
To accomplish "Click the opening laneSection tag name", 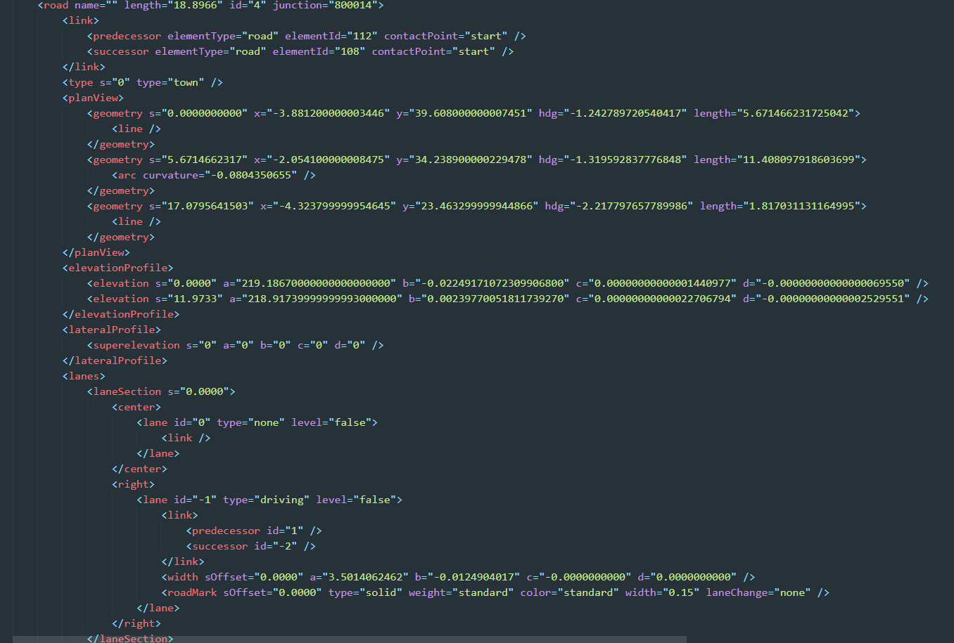I will pos(127,391).
